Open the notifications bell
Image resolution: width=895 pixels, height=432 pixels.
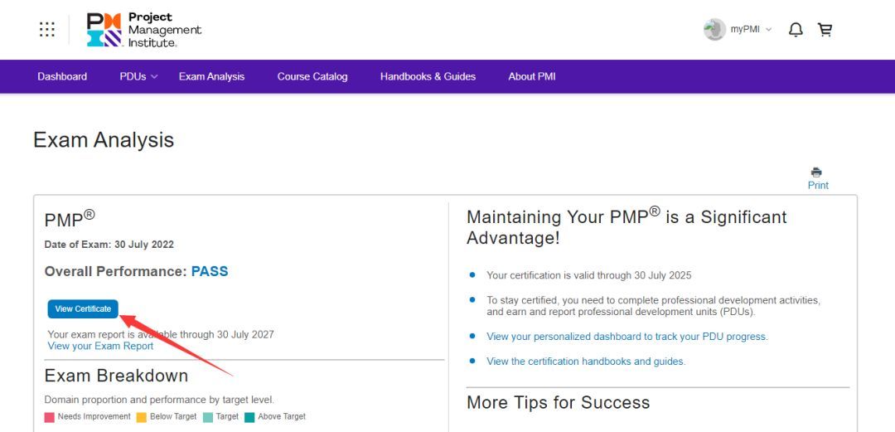tap(796, 30)
